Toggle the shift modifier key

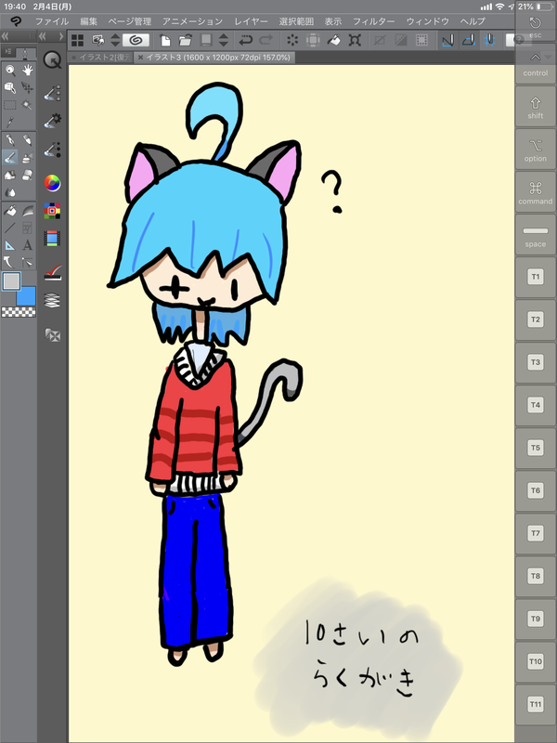pyautogui.click(x=535, y=108)
